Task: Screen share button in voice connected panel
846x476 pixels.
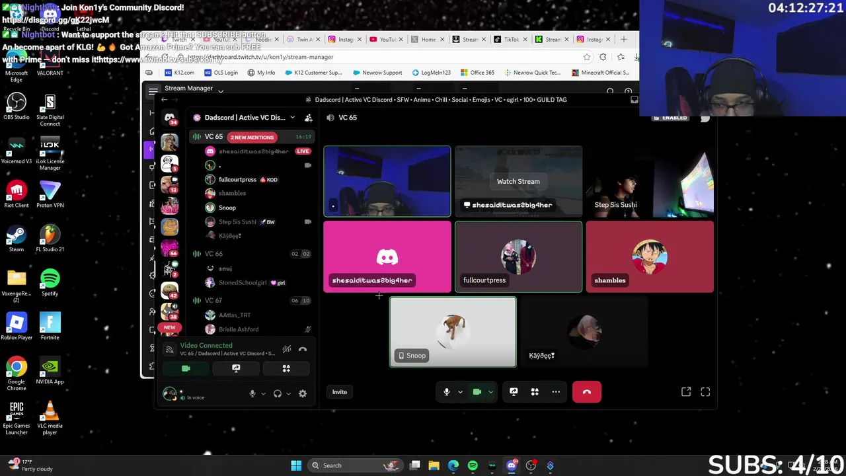Action: coord(236,368)
